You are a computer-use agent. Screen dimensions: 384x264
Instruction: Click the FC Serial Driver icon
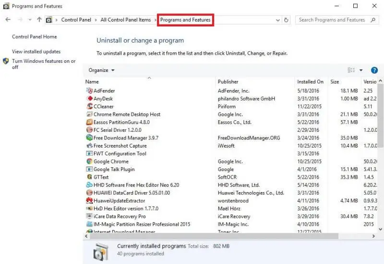pyautogui.click(x=89, y=130)
